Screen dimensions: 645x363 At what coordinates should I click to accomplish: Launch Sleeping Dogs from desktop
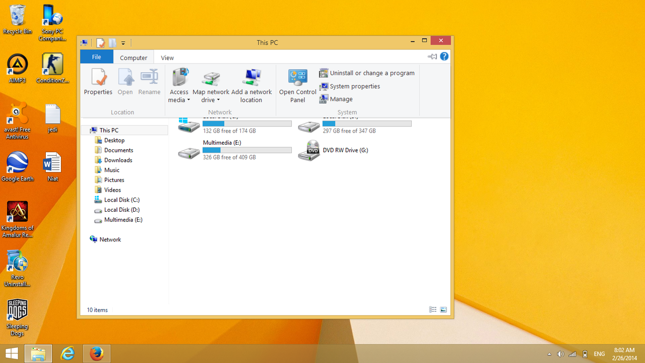coord(18,318)
